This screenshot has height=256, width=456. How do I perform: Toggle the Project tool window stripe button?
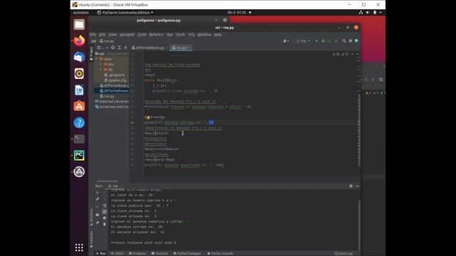click(91, 54)
